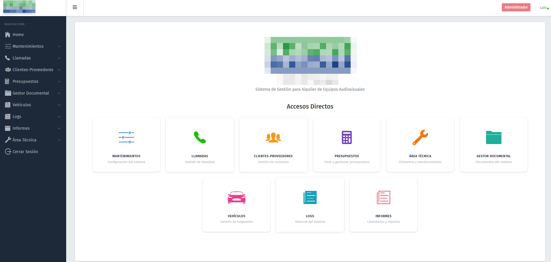551x262 pixels.
Task: Expand the Informes sidebar dropdown arrow
Action: pos(59,128)
